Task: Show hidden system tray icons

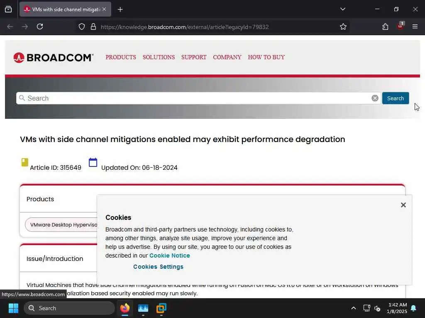Action: (354, 308)
